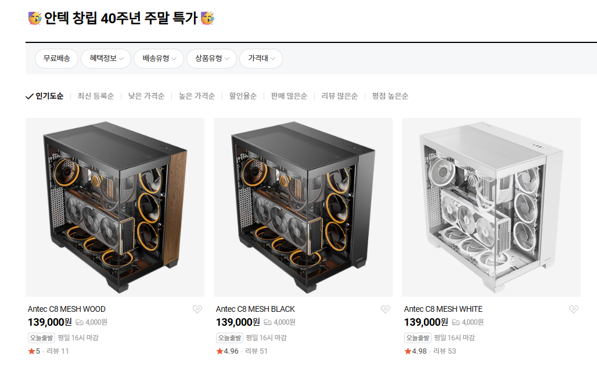Image resolution: width=597 pixels, height=385 pixels.
Task: Open the 상품유형 filter dropdown
Action: click(212, 58)
